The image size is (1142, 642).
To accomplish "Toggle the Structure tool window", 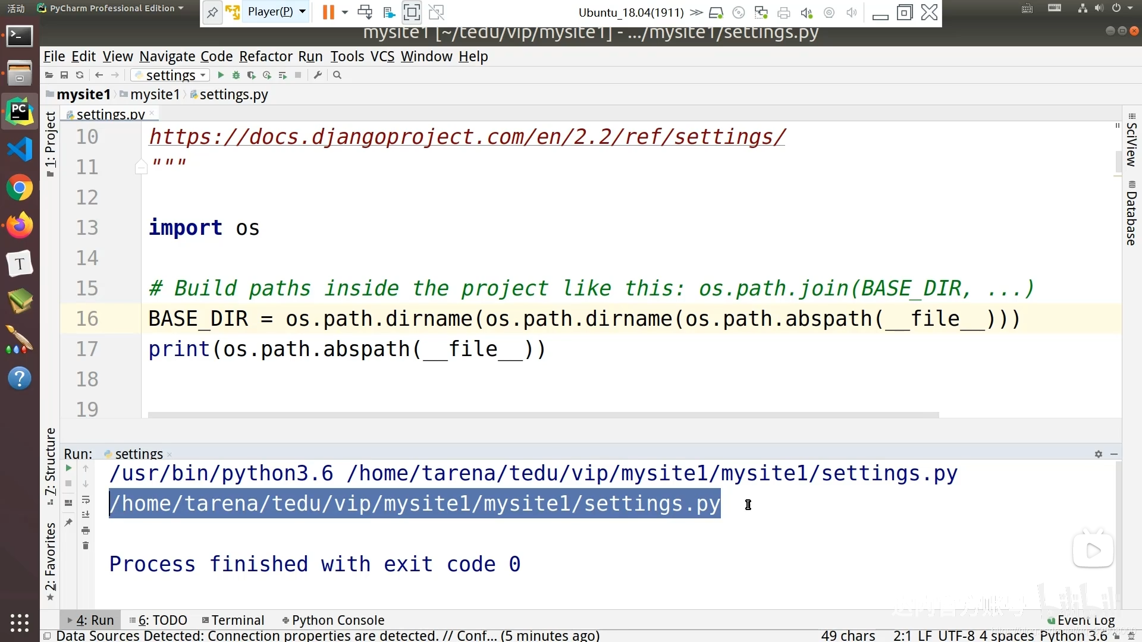I will click(x=51, y=466).
